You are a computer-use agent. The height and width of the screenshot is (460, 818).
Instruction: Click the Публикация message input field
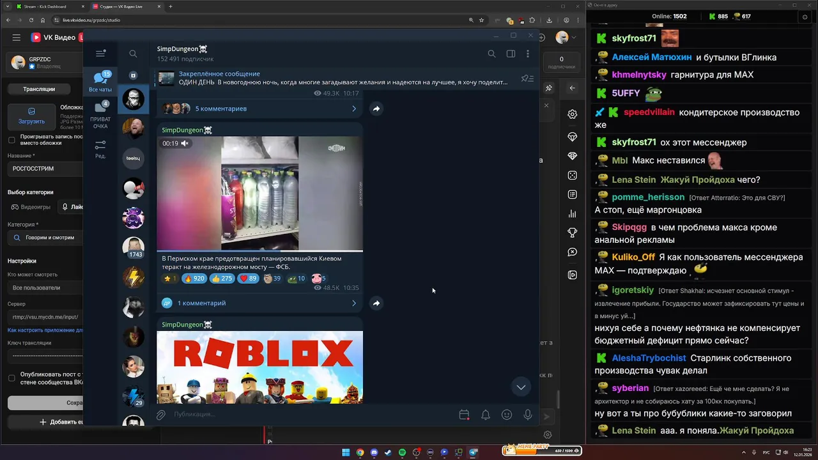[x=313, y=415]
